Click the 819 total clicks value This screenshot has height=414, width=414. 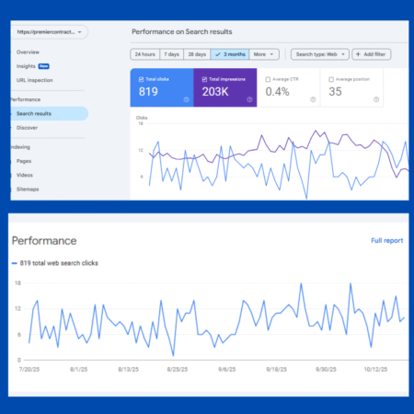[148, 91]
